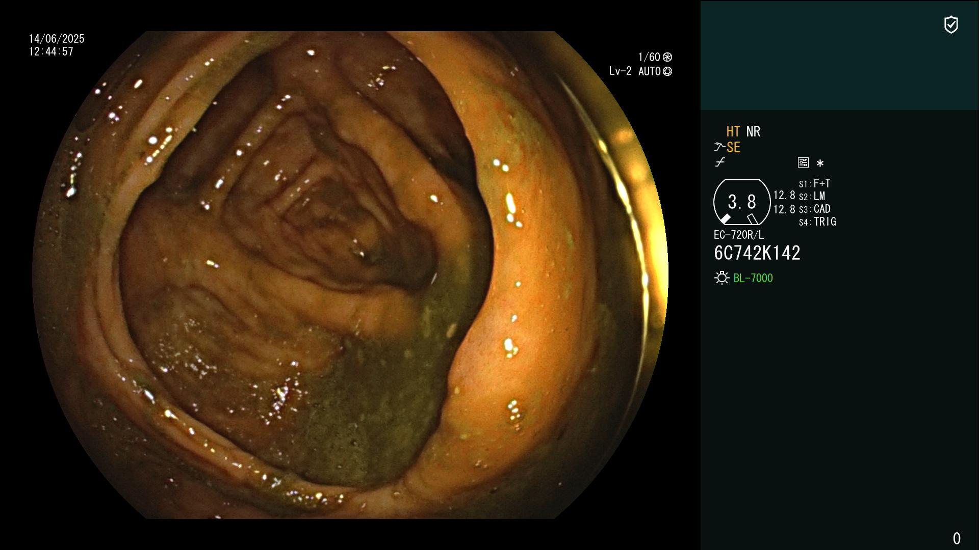Select the S1 F+T switch assignment
This screenshot has height=550, width=979.
pyautogui.click(x=815, y=183)
